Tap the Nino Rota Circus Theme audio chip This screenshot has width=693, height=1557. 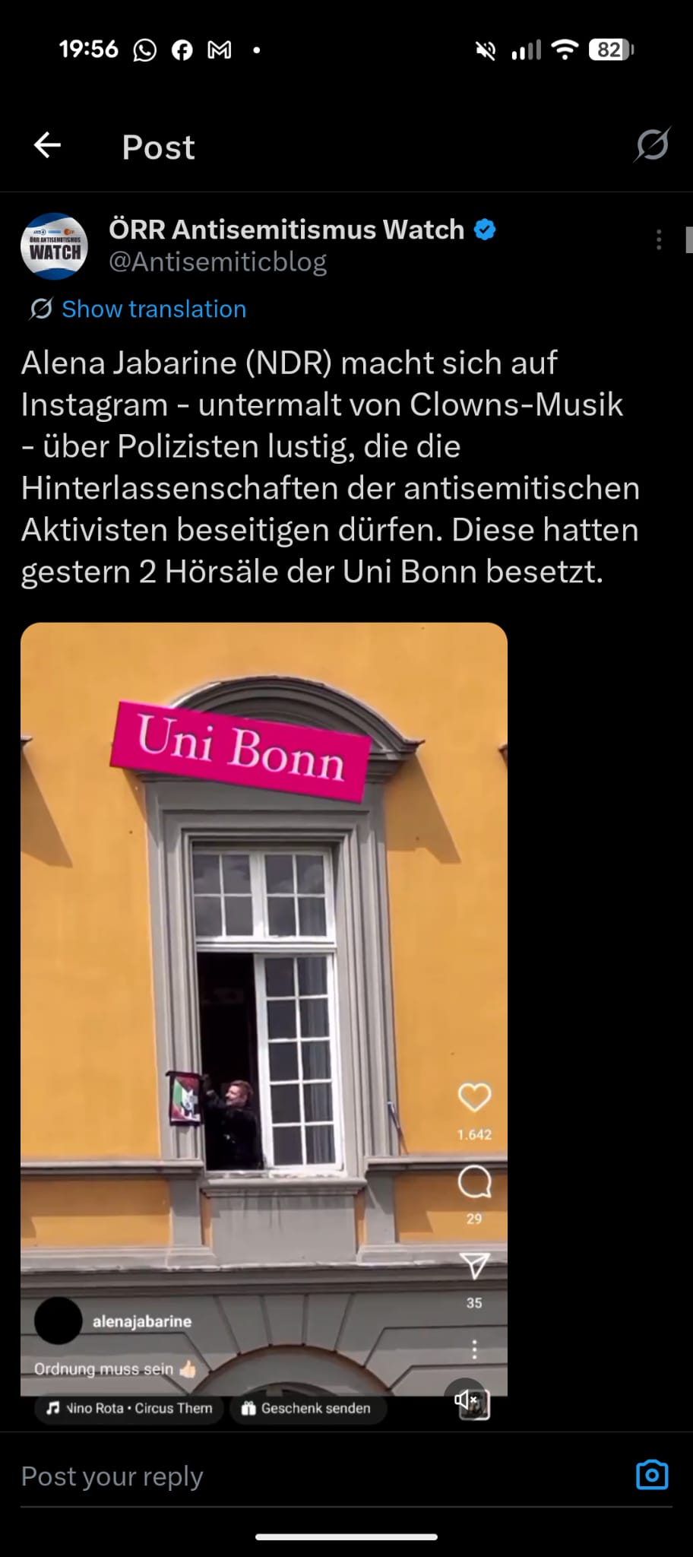128,1408
